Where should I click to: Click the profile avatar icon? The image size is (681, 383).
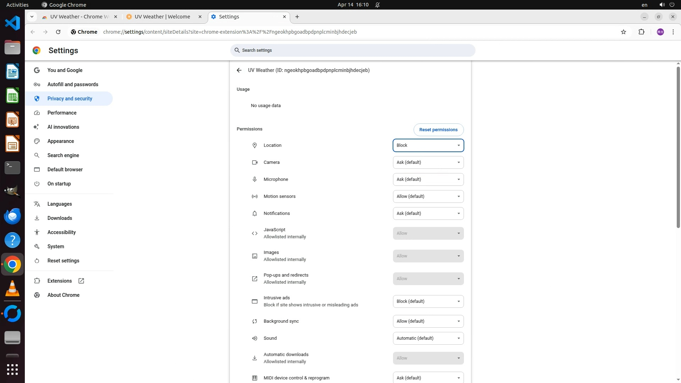pyautogui.click(x=660, y=32)
